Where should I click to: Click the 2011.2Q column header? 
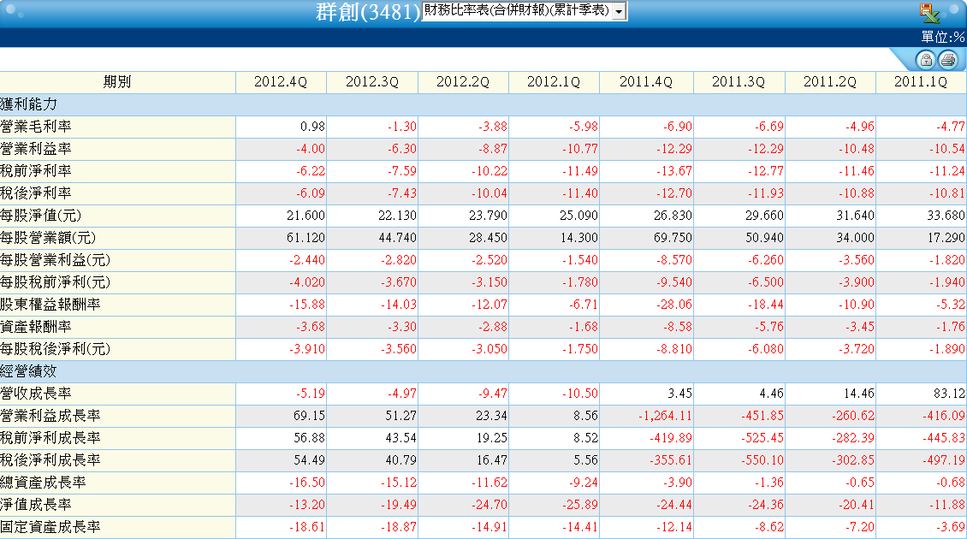tap(829, 82)
